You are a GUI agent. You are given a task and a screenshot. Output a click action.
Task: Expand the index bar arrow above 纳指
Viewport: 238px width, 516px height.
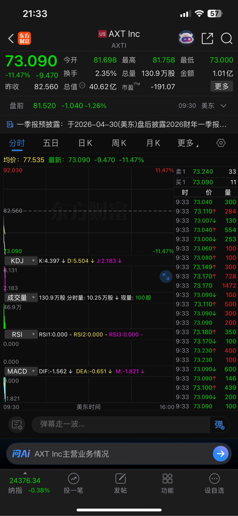pos(25,473)
